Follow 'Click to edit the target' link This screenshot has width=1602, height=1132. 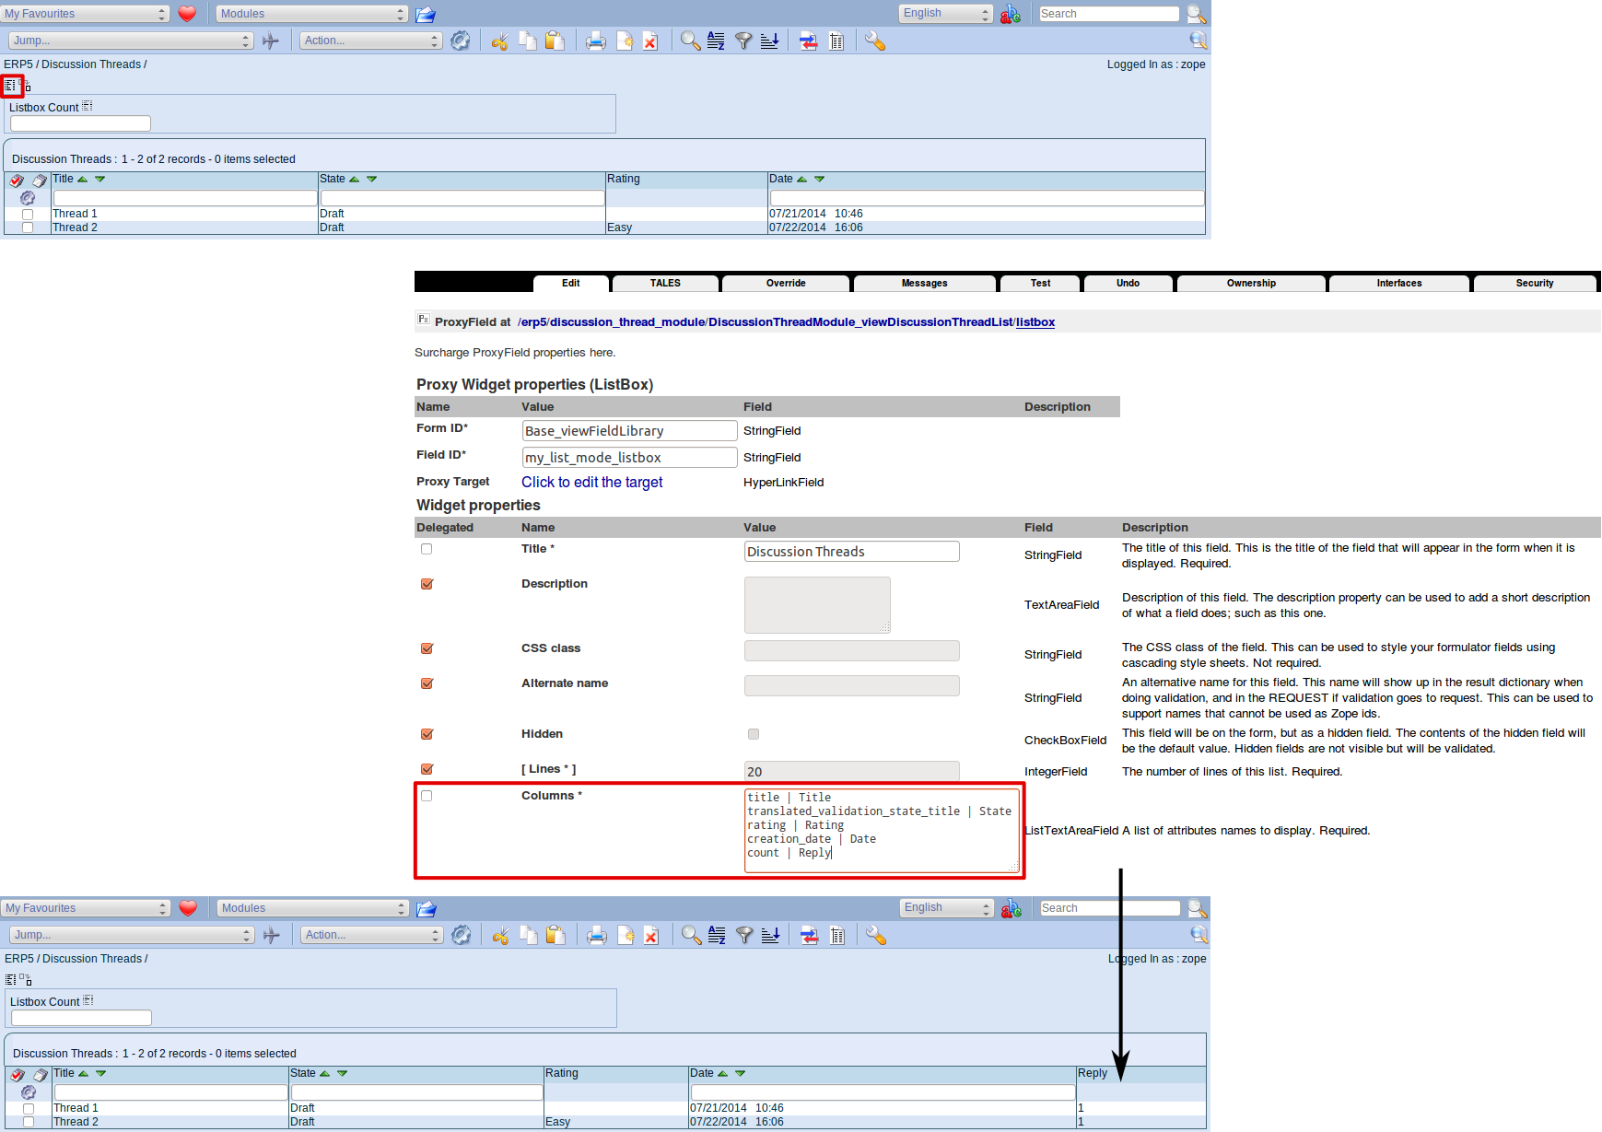592,482
